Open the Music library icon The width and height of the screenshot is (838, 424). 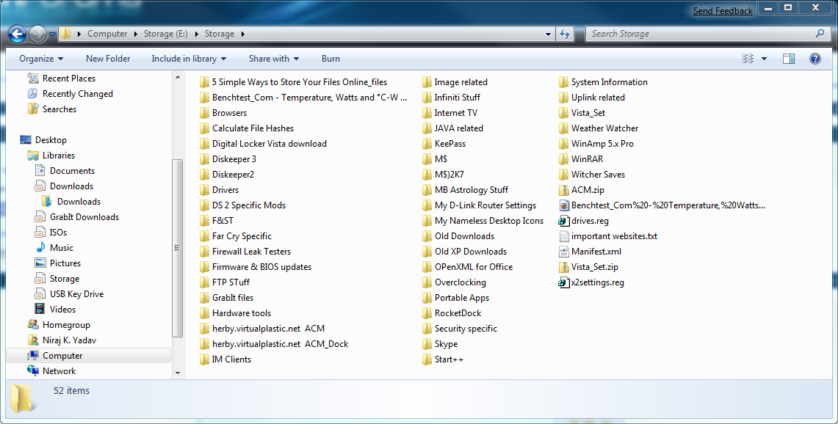pos(40,248)
